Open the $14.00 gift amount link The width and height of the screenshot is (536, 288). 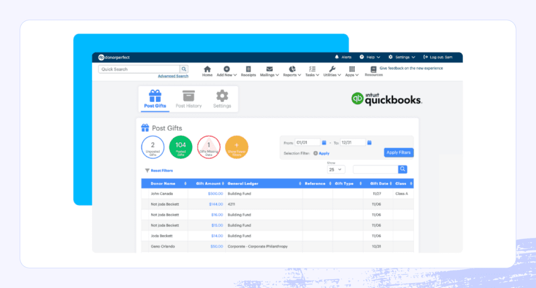pos(217,236)
